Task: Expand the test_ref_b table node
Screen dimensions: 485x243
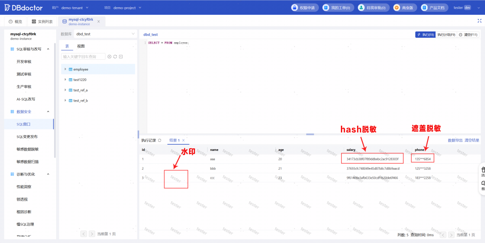Action: [65, 100]
